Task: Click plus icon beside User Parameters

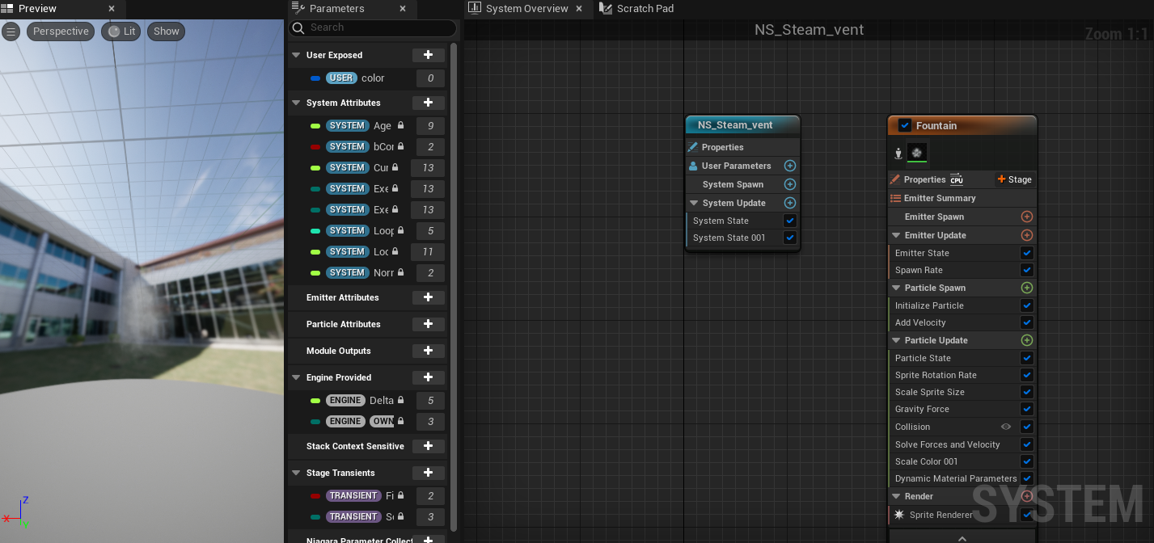Action: point(790,166)
